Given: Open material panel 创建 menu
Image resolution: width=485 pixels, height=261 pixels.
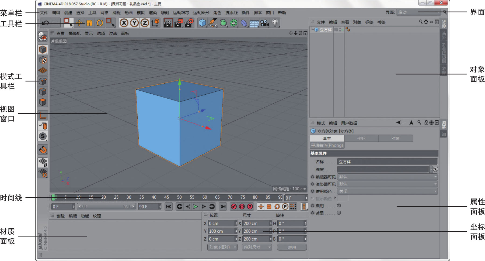Looking at the screenshot, I should pyautogui.click(x=61, y=216).
